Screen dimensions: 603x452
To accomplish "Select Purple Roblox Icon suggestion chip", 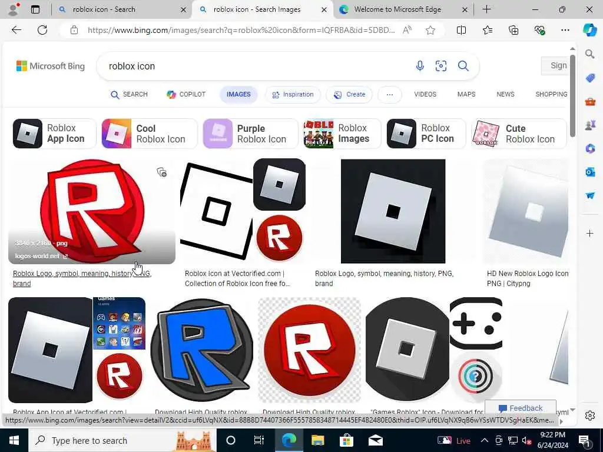I will tap(250, 134).
